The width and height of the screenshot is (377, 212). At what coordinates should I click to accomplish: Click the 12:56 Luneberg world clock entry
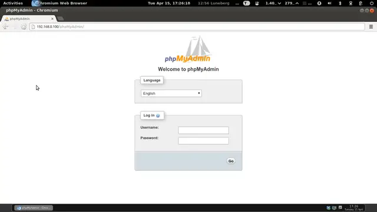click(x=213, y=3)
